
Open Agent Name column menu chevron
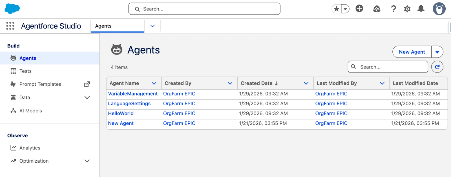(x=154, y=83)
